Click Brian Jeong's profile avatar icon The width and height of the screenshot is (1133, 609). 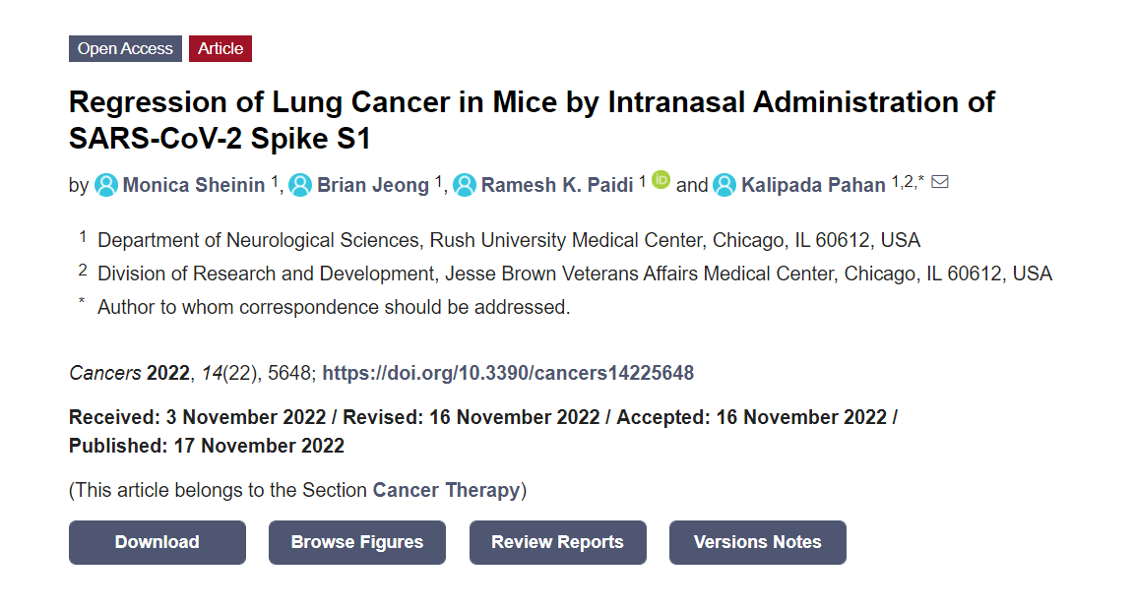tap(300, 185)
